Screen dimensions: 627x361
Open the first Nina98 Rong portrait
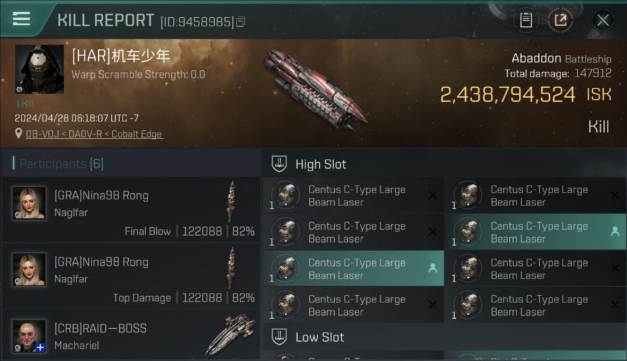(x=29, y=203)
